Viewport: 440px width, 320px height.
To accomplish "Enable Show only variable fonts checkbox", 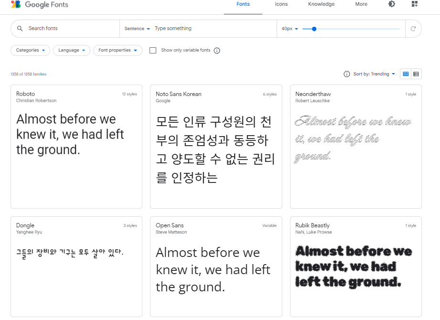I will pos(153,51).
